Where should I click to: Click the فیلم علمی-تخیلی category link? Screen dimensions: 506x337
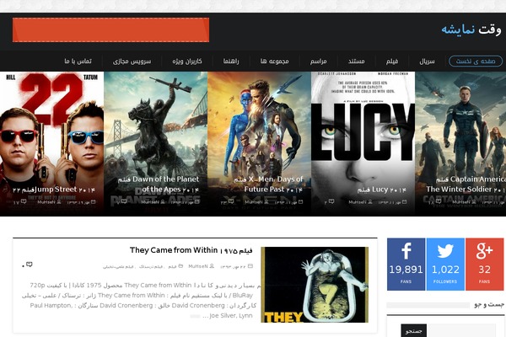(118, 267)
